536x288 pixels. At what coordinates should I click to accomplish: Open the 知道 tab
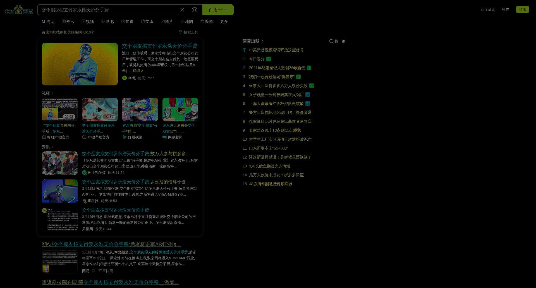(127, 21)
